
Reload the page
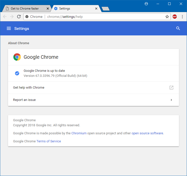pyautogui.click(x=19, y=17)
